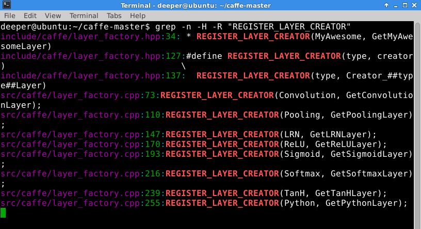Click the terminal icon in the title bar
421x229 pixels.
tap(7, 5)
